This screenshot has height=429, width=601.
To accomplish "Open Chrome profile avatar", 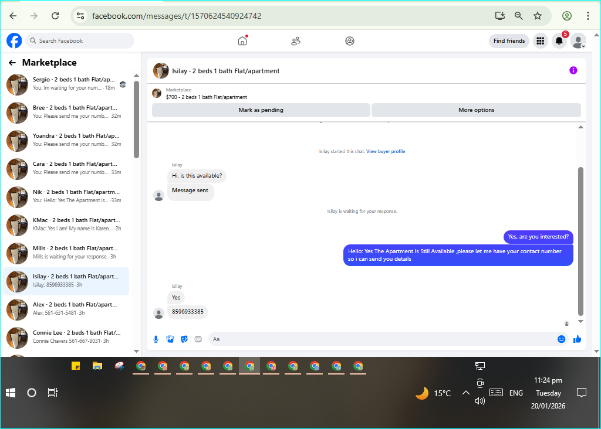I will coord(567,16).
